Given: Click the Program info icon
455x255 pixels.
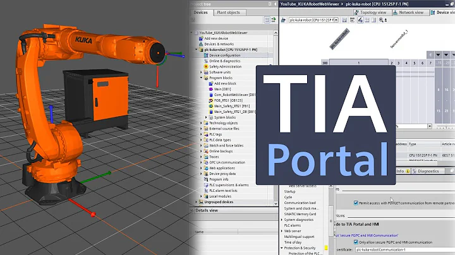Looking at the screenshot, I should 206,179.
